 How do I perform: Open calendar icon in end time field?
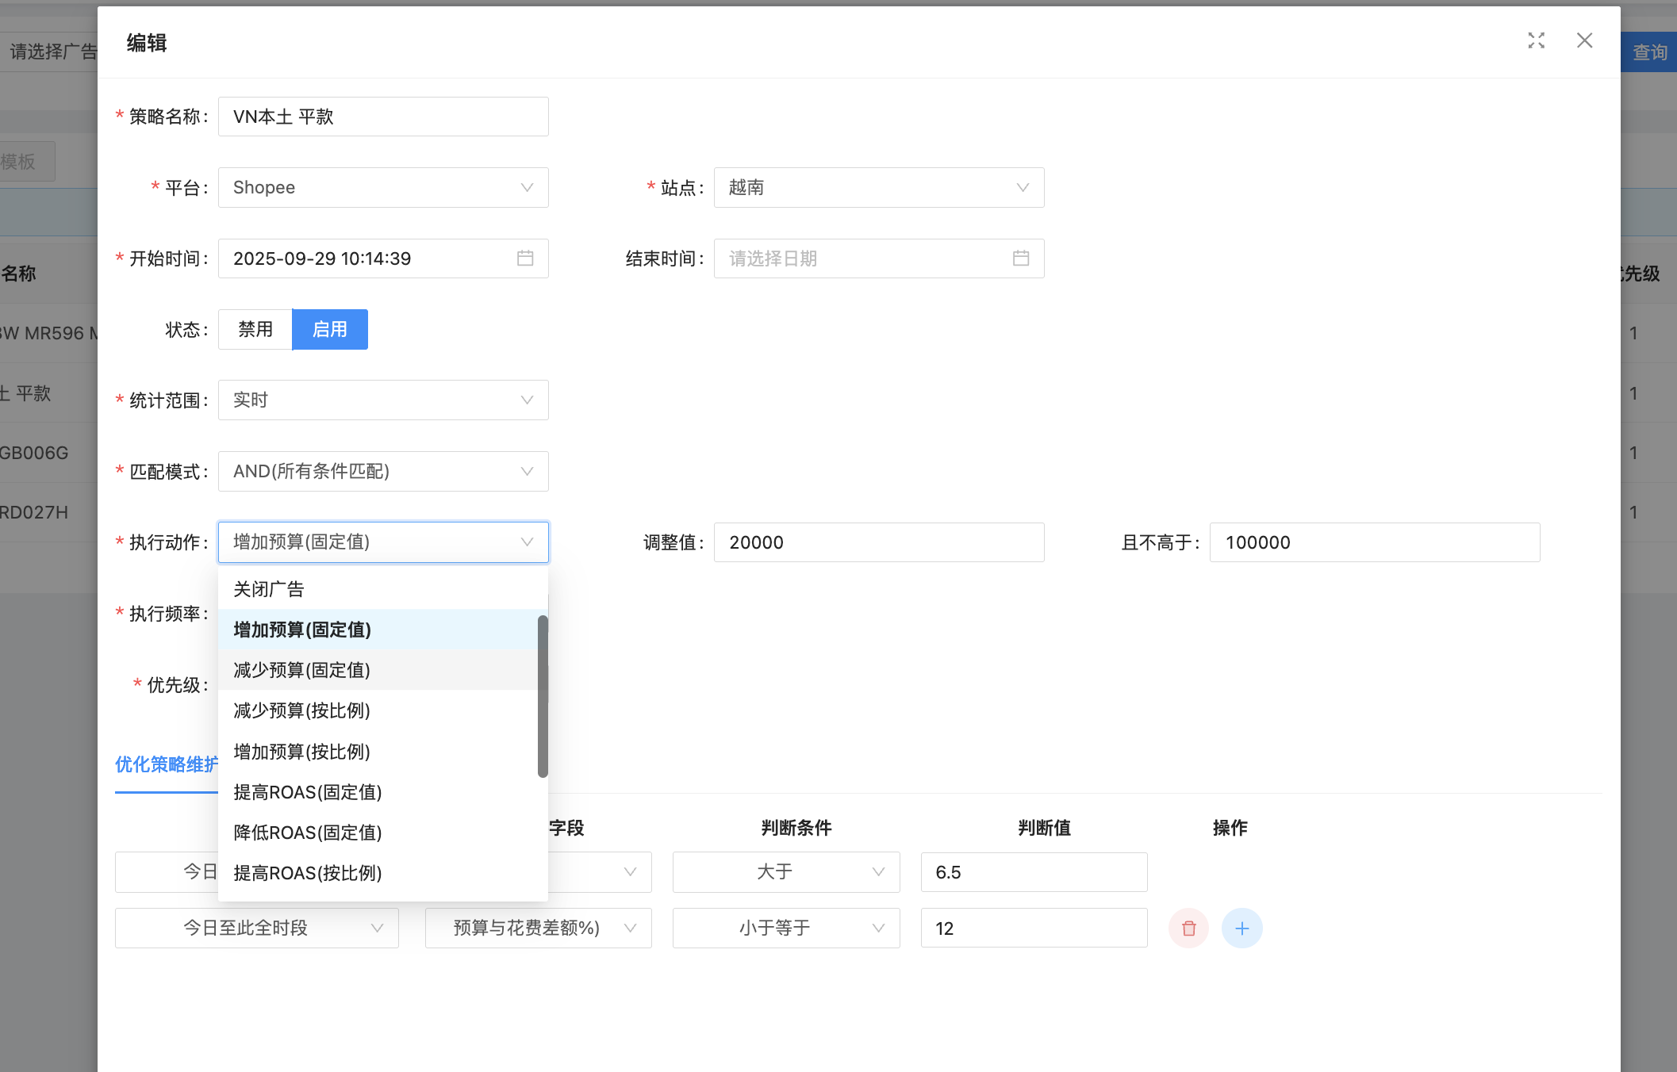[1021, 258]
